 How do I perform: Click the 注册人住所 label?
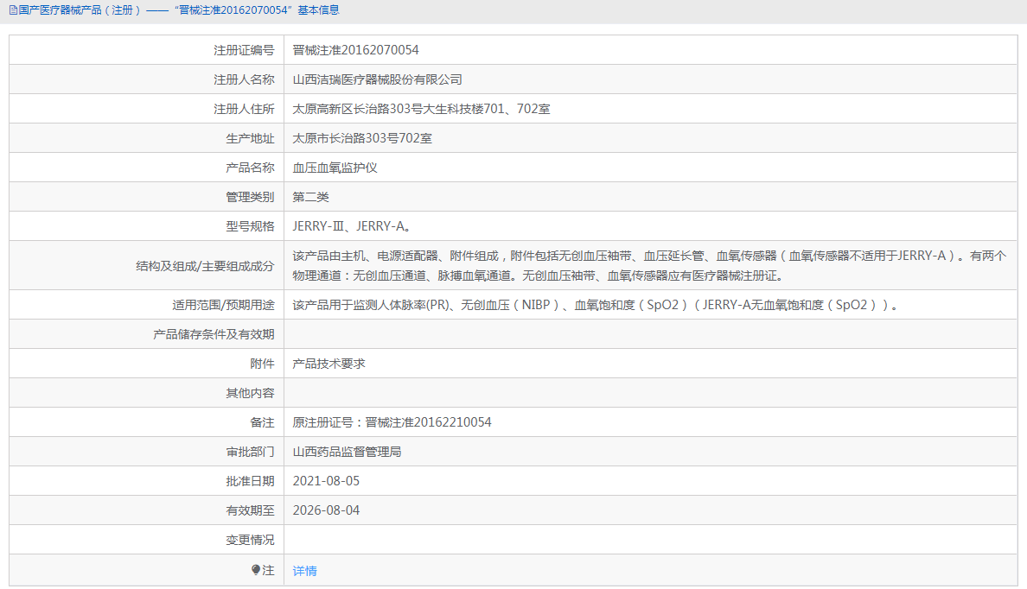[x=244, y=110]
